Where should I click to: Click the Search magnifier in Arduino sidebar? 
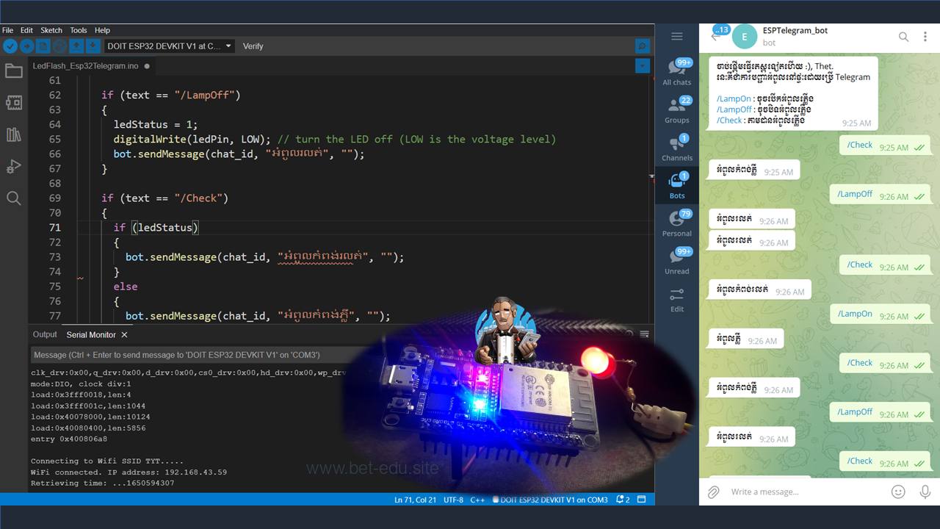(x=13, y=198)
